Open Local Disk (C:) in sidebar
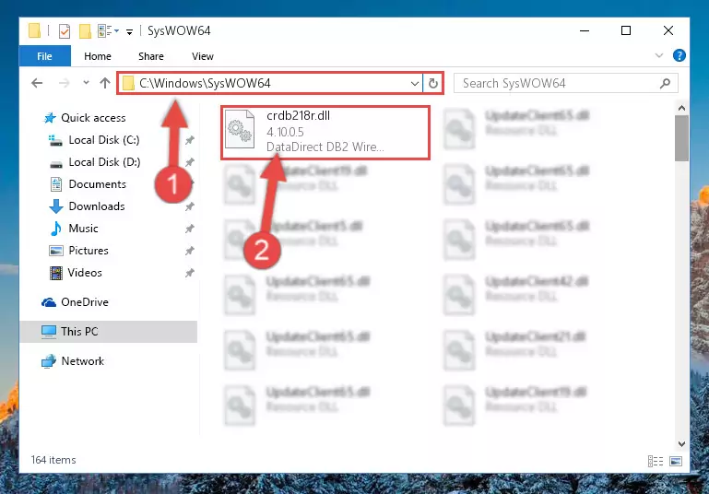This screenshot has width=709, height=494. click(x=94, y=140)
